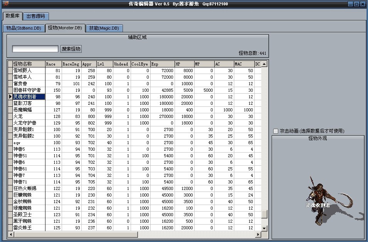Select the 恶魔蝙蝠 monster row
This screenshot has height=242, width=368.
click(27, 110)
